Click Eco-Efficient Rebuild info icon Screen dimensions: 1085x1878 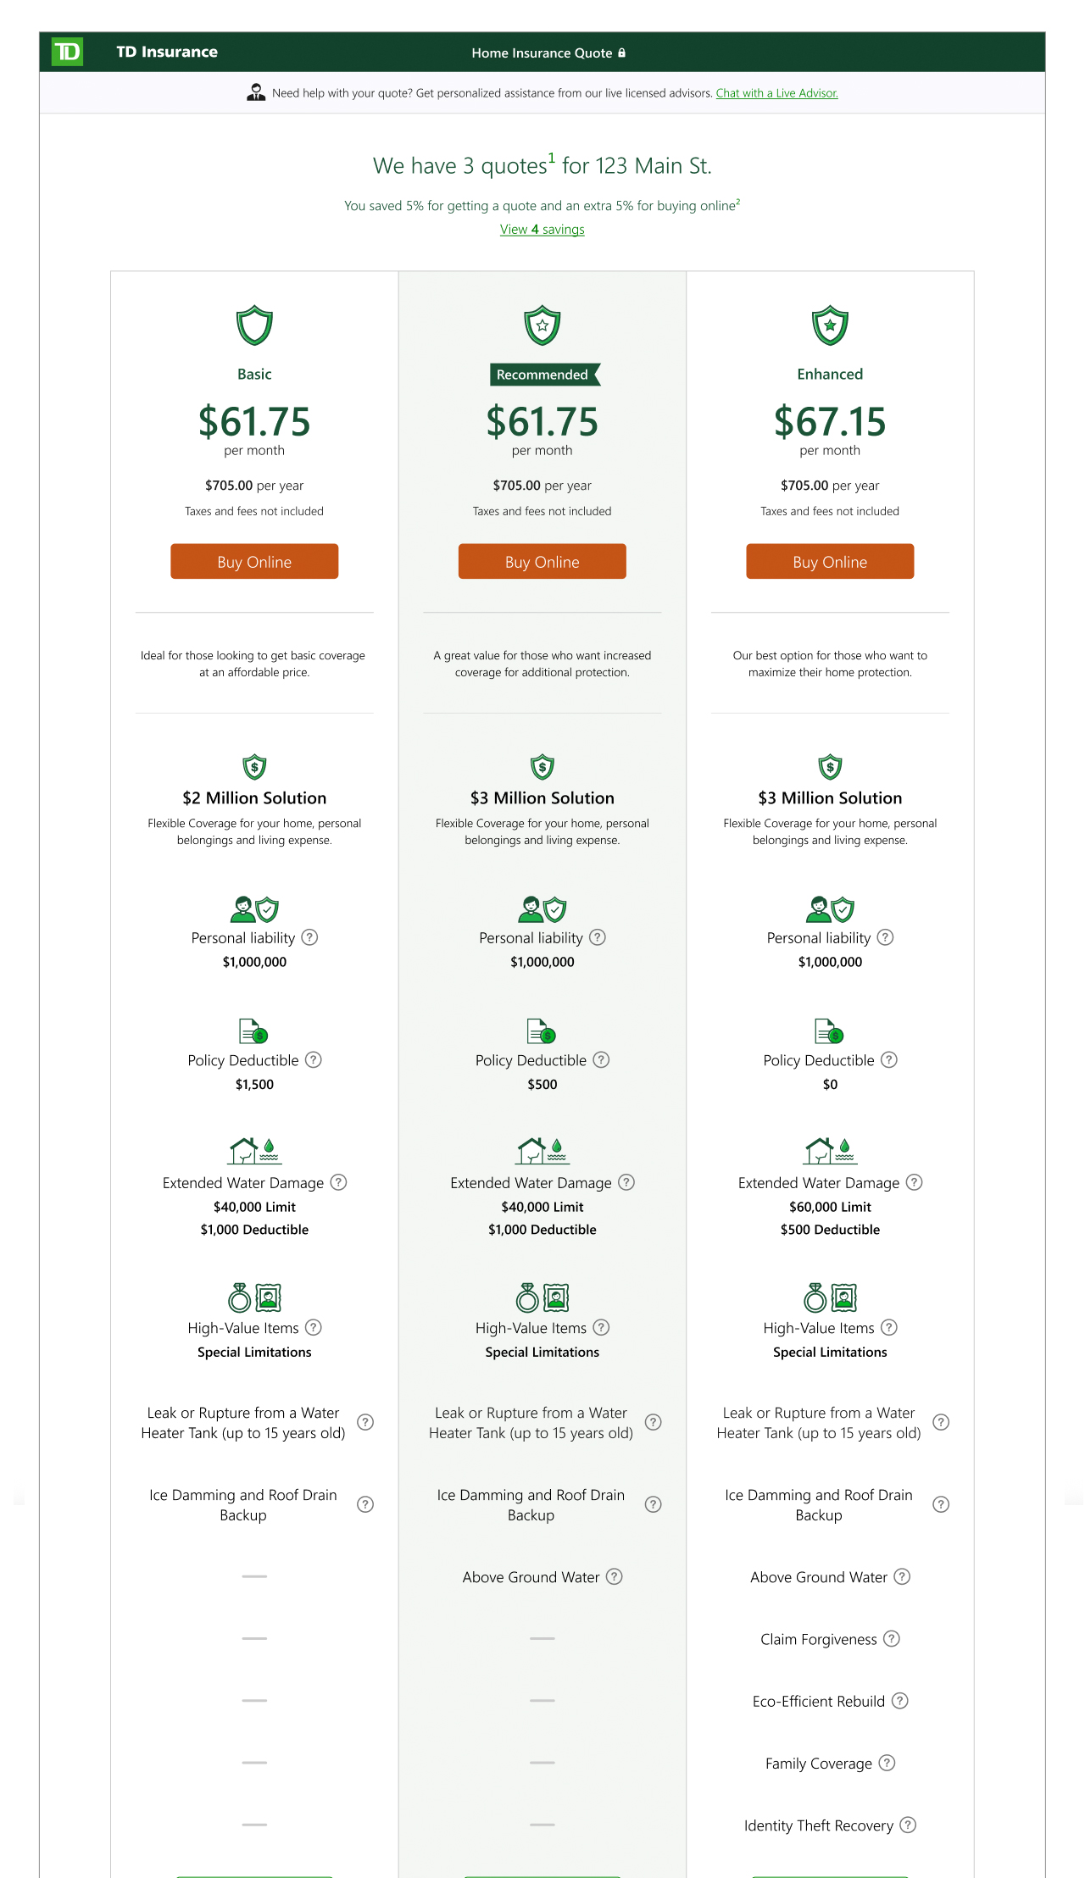pos(900,1701)
